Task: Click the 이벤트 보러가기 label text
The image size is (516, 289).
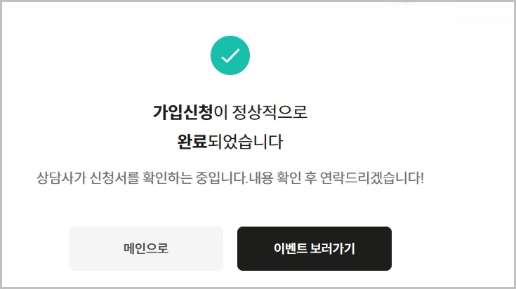Action: coord(315,248)
